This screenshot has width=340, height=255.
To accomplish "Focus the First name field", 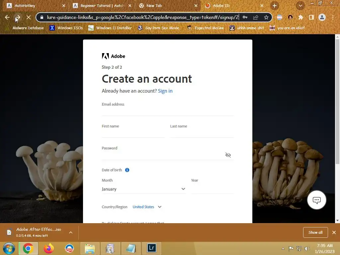I will pyautogui.click(x=133, y=133).
